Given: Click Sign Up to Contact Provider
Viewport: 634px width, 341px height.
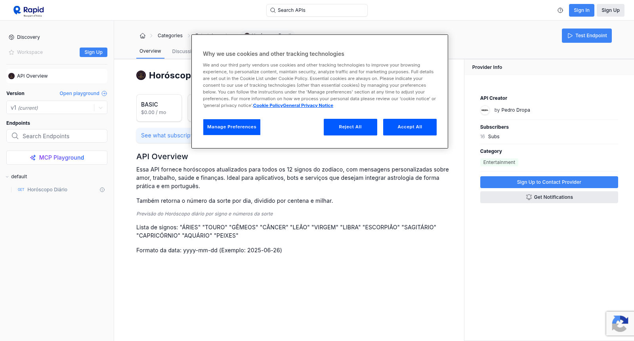Looking at the screenshot, I should coord(549,182).
